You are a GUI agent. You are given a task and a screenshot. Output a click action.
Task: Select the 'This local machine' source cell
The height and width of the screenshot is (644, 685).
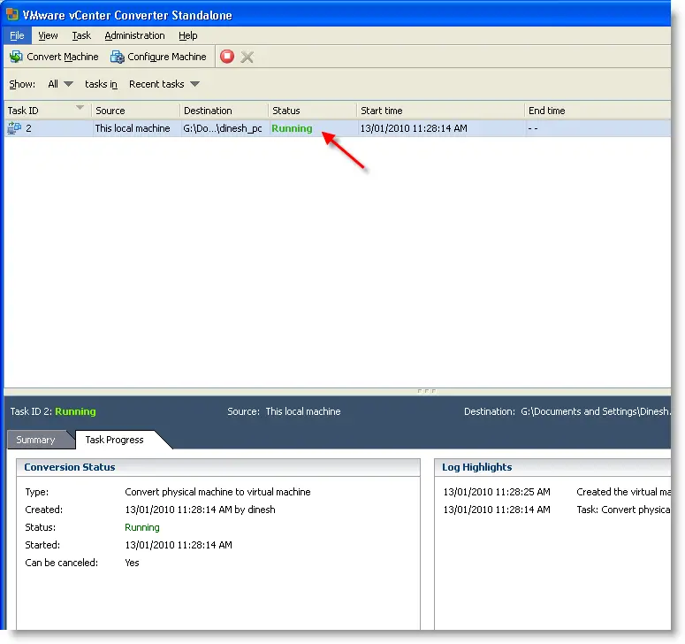tap(133, 128)
